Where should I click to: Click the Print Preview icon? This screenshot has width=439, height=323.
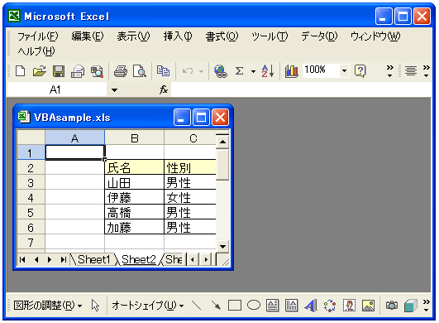tap(140, 71)
